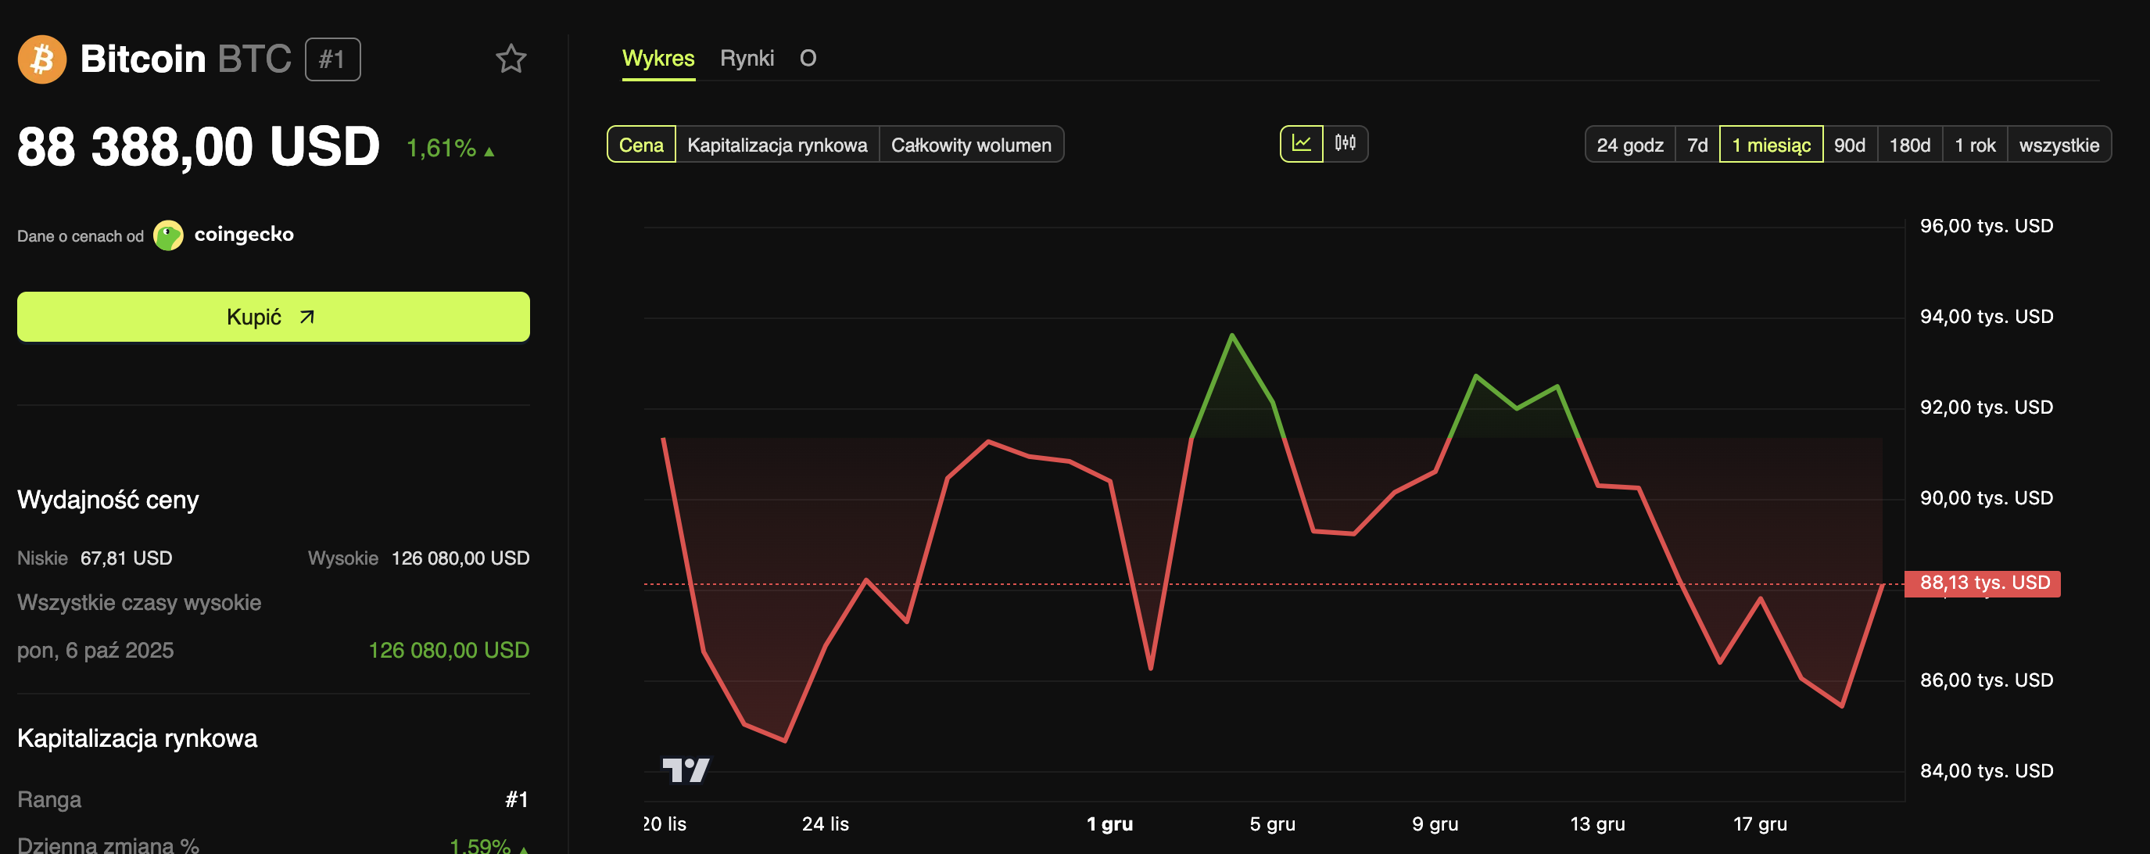Click the CoinGecko gecko logo
This screenshot has height=854, width=2150.
[x=169, y=235]
